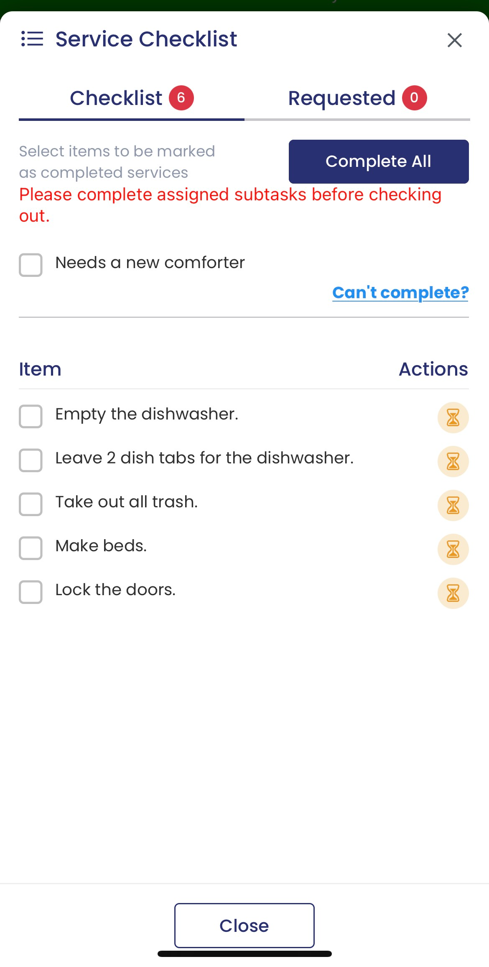The width and height of the screenshot is (489, 967).
Task: Tap hourglass icon next to "Make beds."
Action: coord(453,549)
